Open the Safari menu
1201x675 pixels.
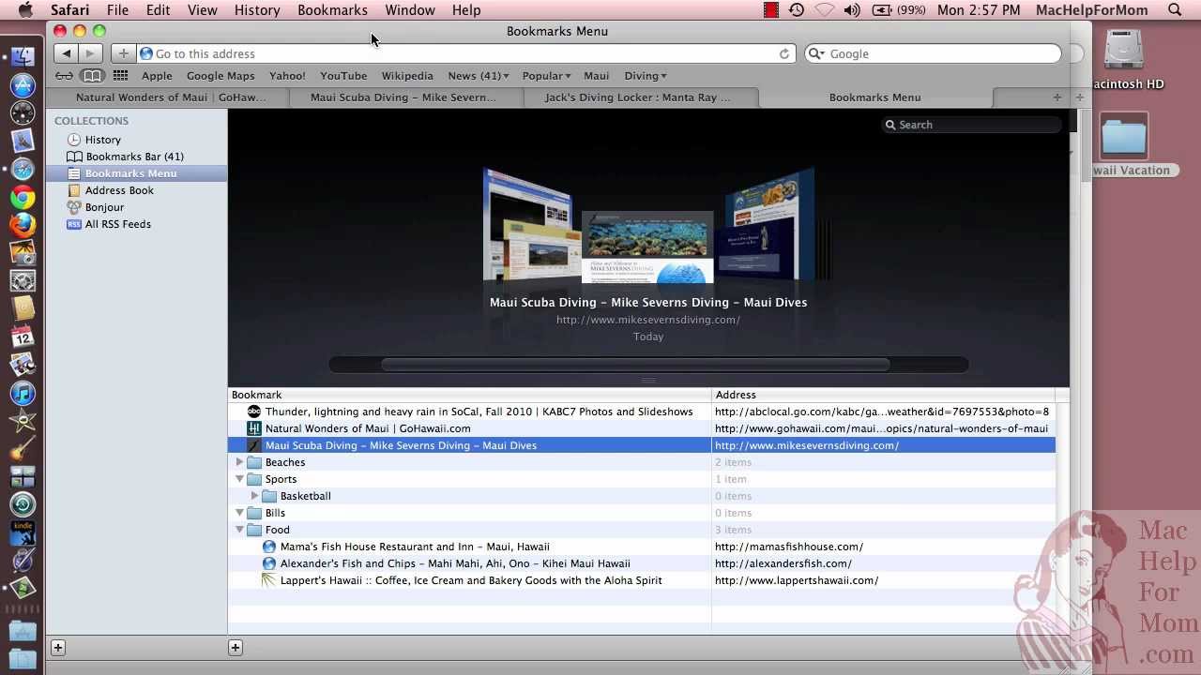click(x=70, y=10)
